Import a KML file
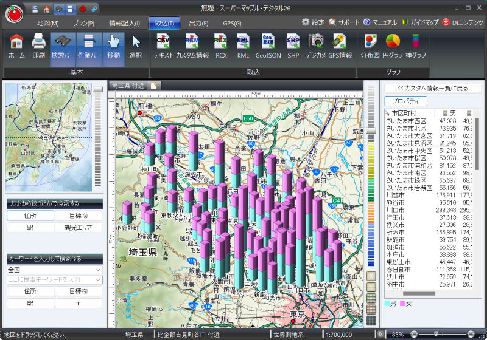The height and width of the screenshot is (340, 487). pos(243,47)
